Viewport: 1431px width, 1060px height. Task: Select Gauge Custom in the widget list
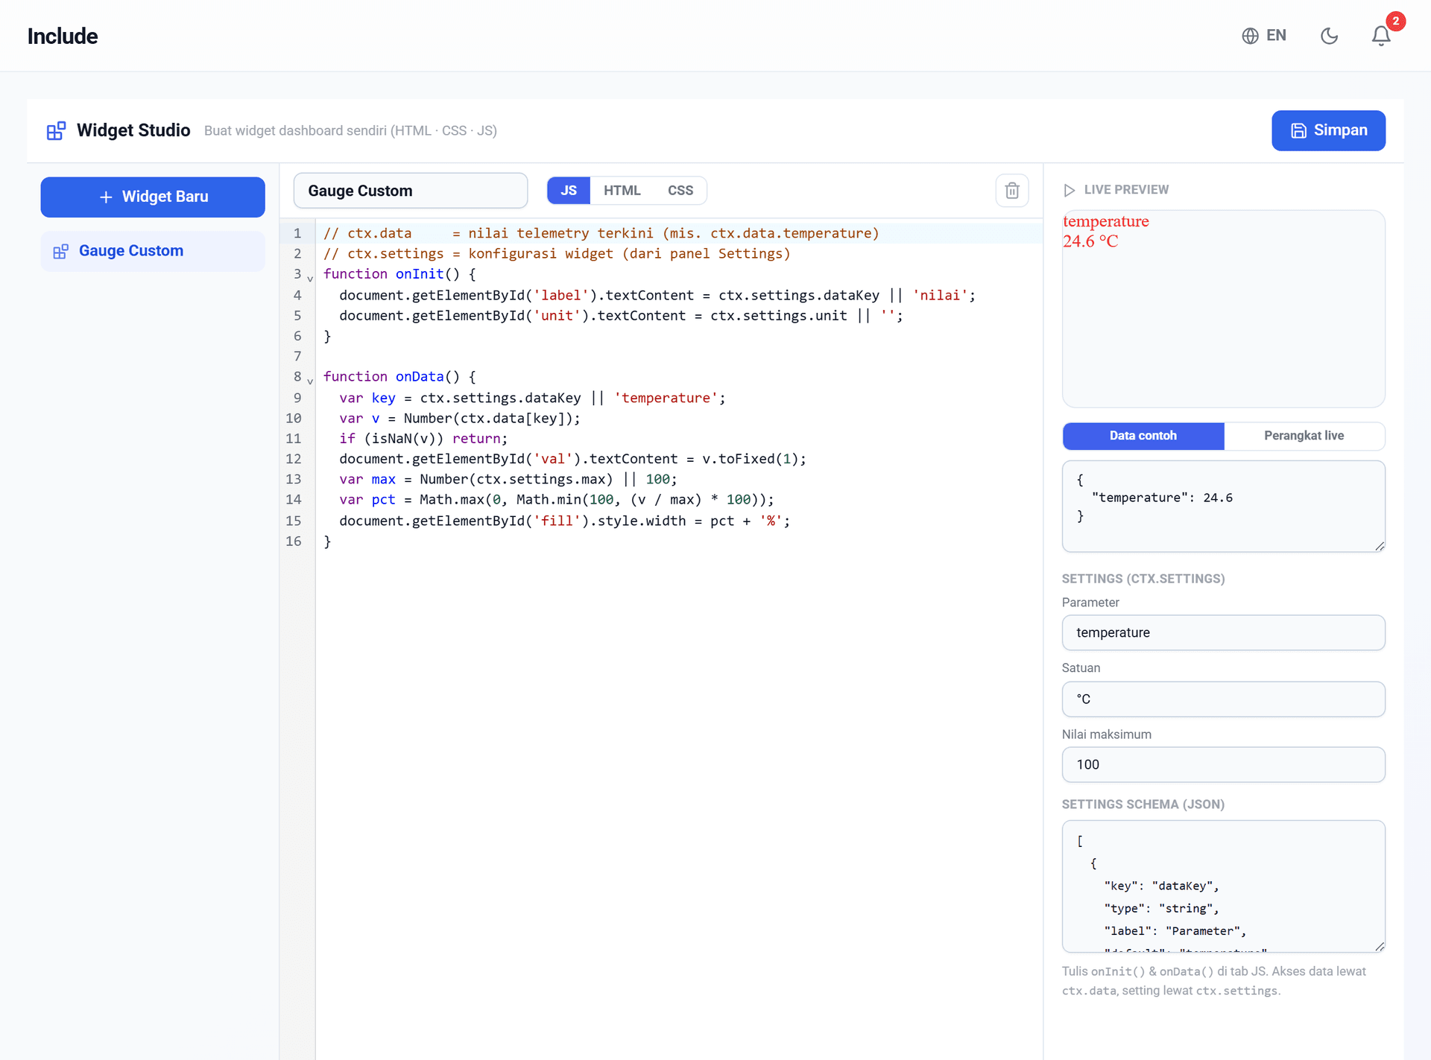click(153, 251)
